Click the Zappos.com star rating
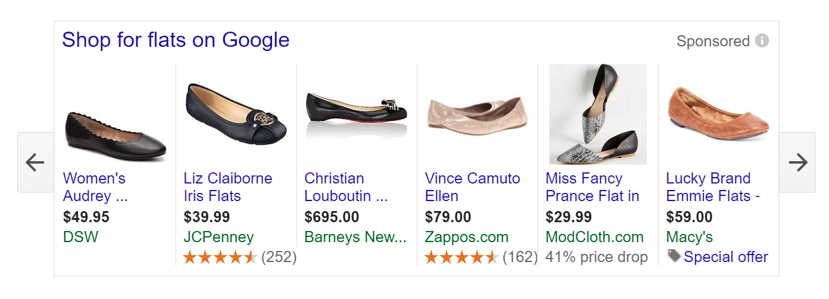The image size is (829, 299). [x=462, y=257]
